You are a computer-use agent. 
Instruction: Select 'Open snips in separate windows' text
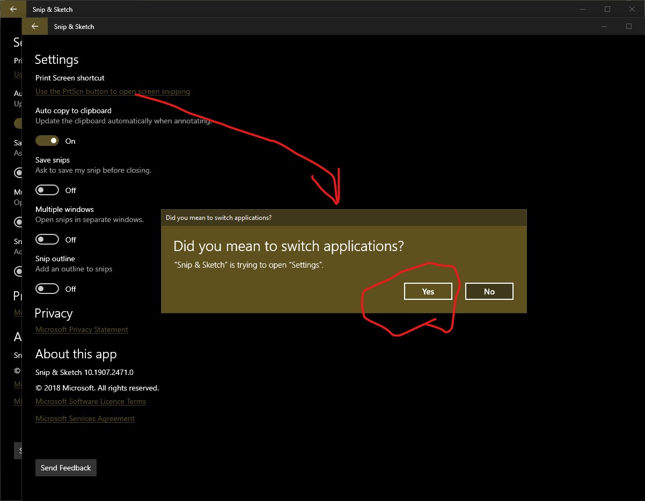(x=90, y=219)
